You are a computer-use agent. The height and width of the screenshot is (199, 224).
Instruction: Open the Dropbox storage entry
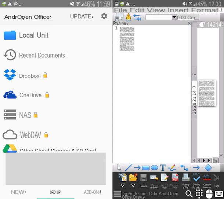click(x=25, y=76)
